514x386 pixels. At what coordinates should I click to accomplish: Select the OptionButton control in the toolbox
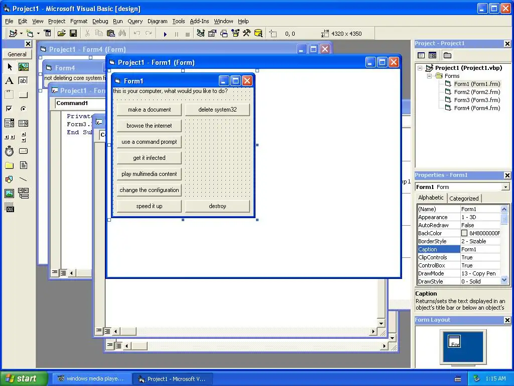coord(23,109)
